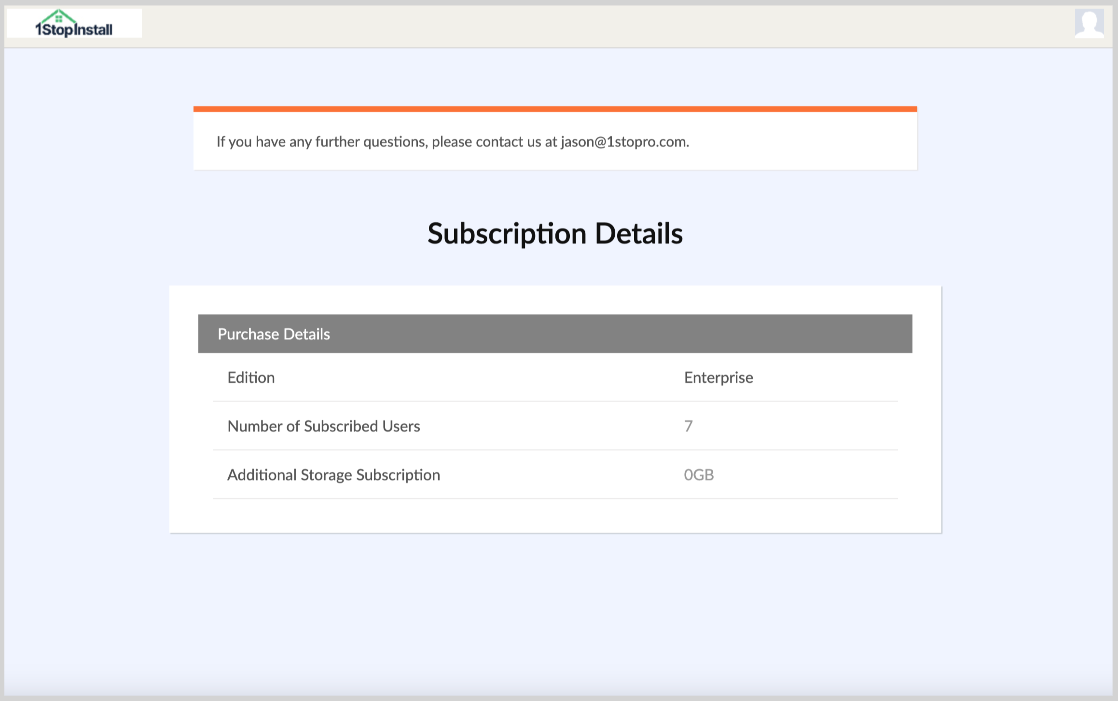Image resolution: width=1118 pixels, height=701 pixels.
Task: Click the empty top header bar area
Action: [x=579, y=27]
